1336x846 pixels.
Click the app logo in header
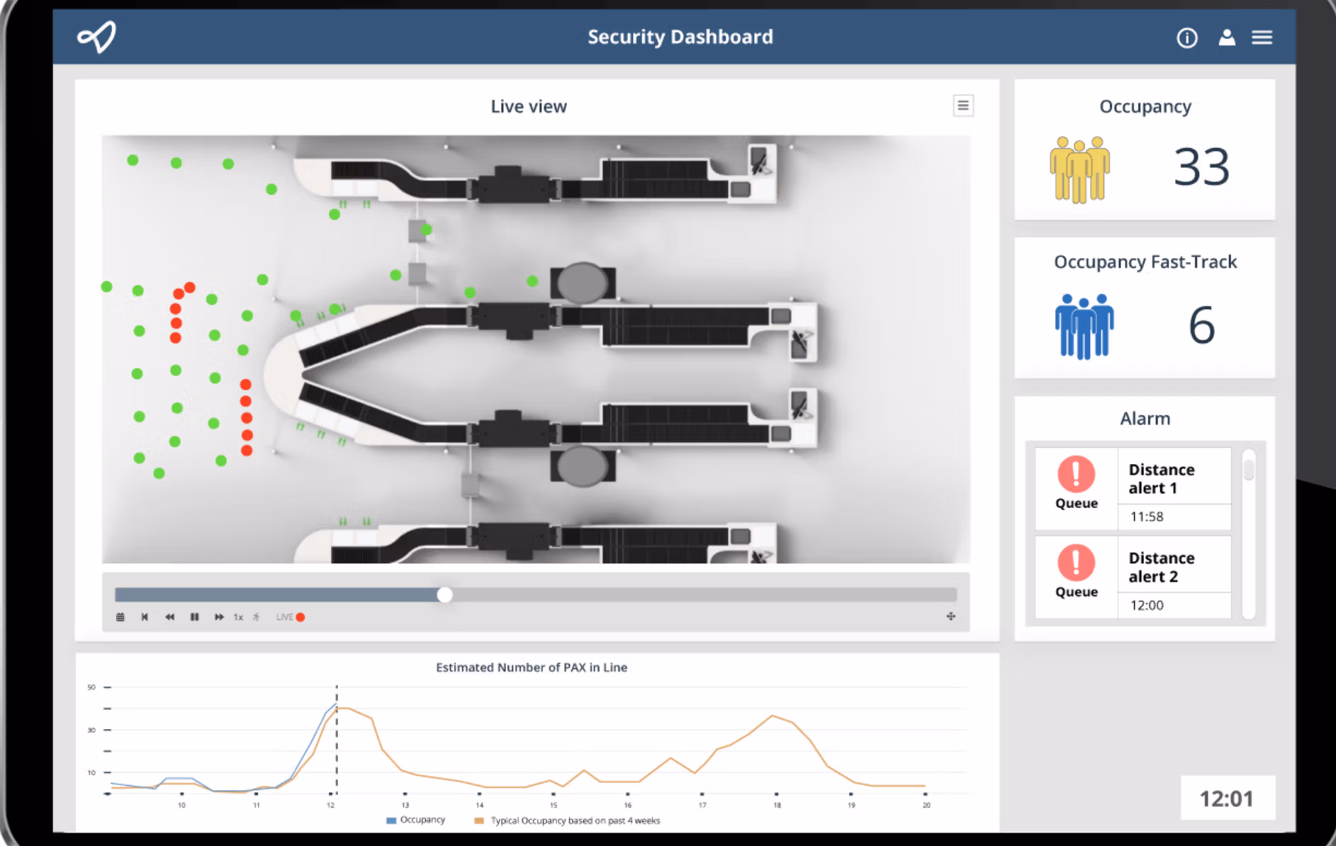pyautogui.click(x=97, y=37)
